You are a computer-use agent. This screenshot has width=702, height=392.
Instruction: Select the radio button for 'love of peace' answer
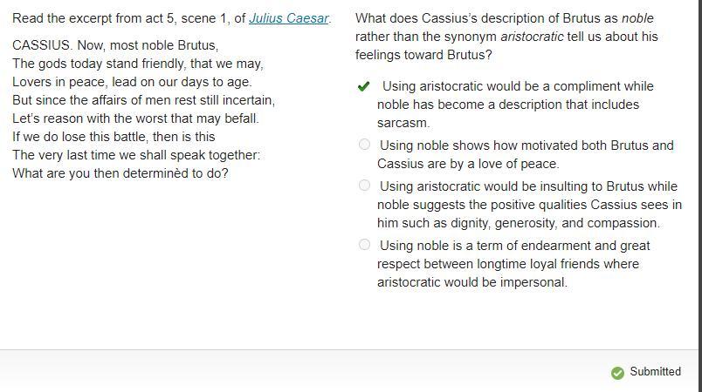[x=364, y=145]
